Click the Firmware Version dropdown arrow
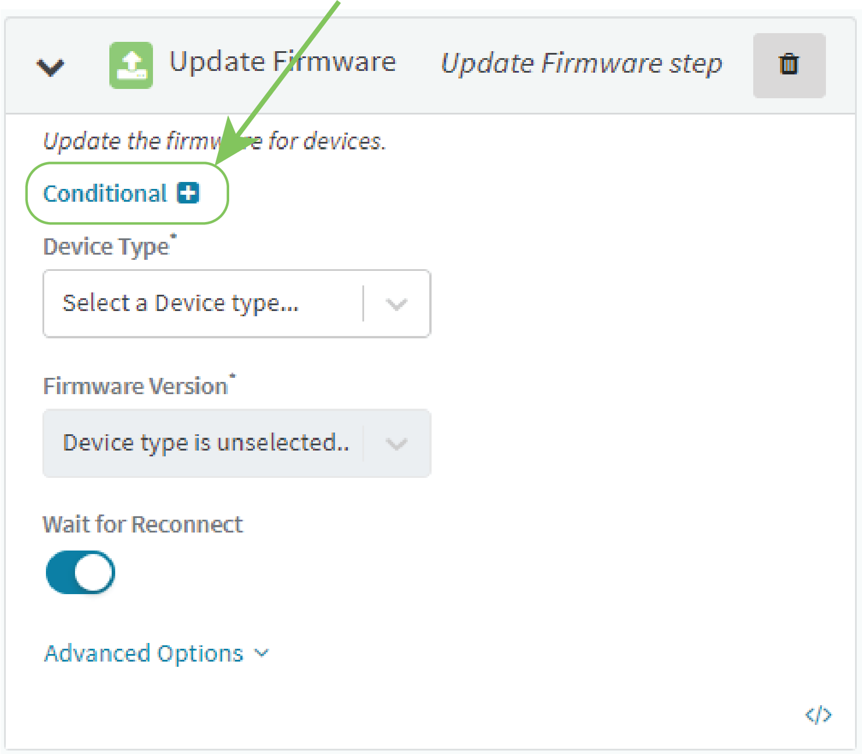 [397, 444]
